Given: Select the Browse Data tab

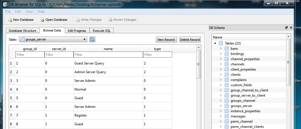Looking at the screenshot, I should point(52,30).
